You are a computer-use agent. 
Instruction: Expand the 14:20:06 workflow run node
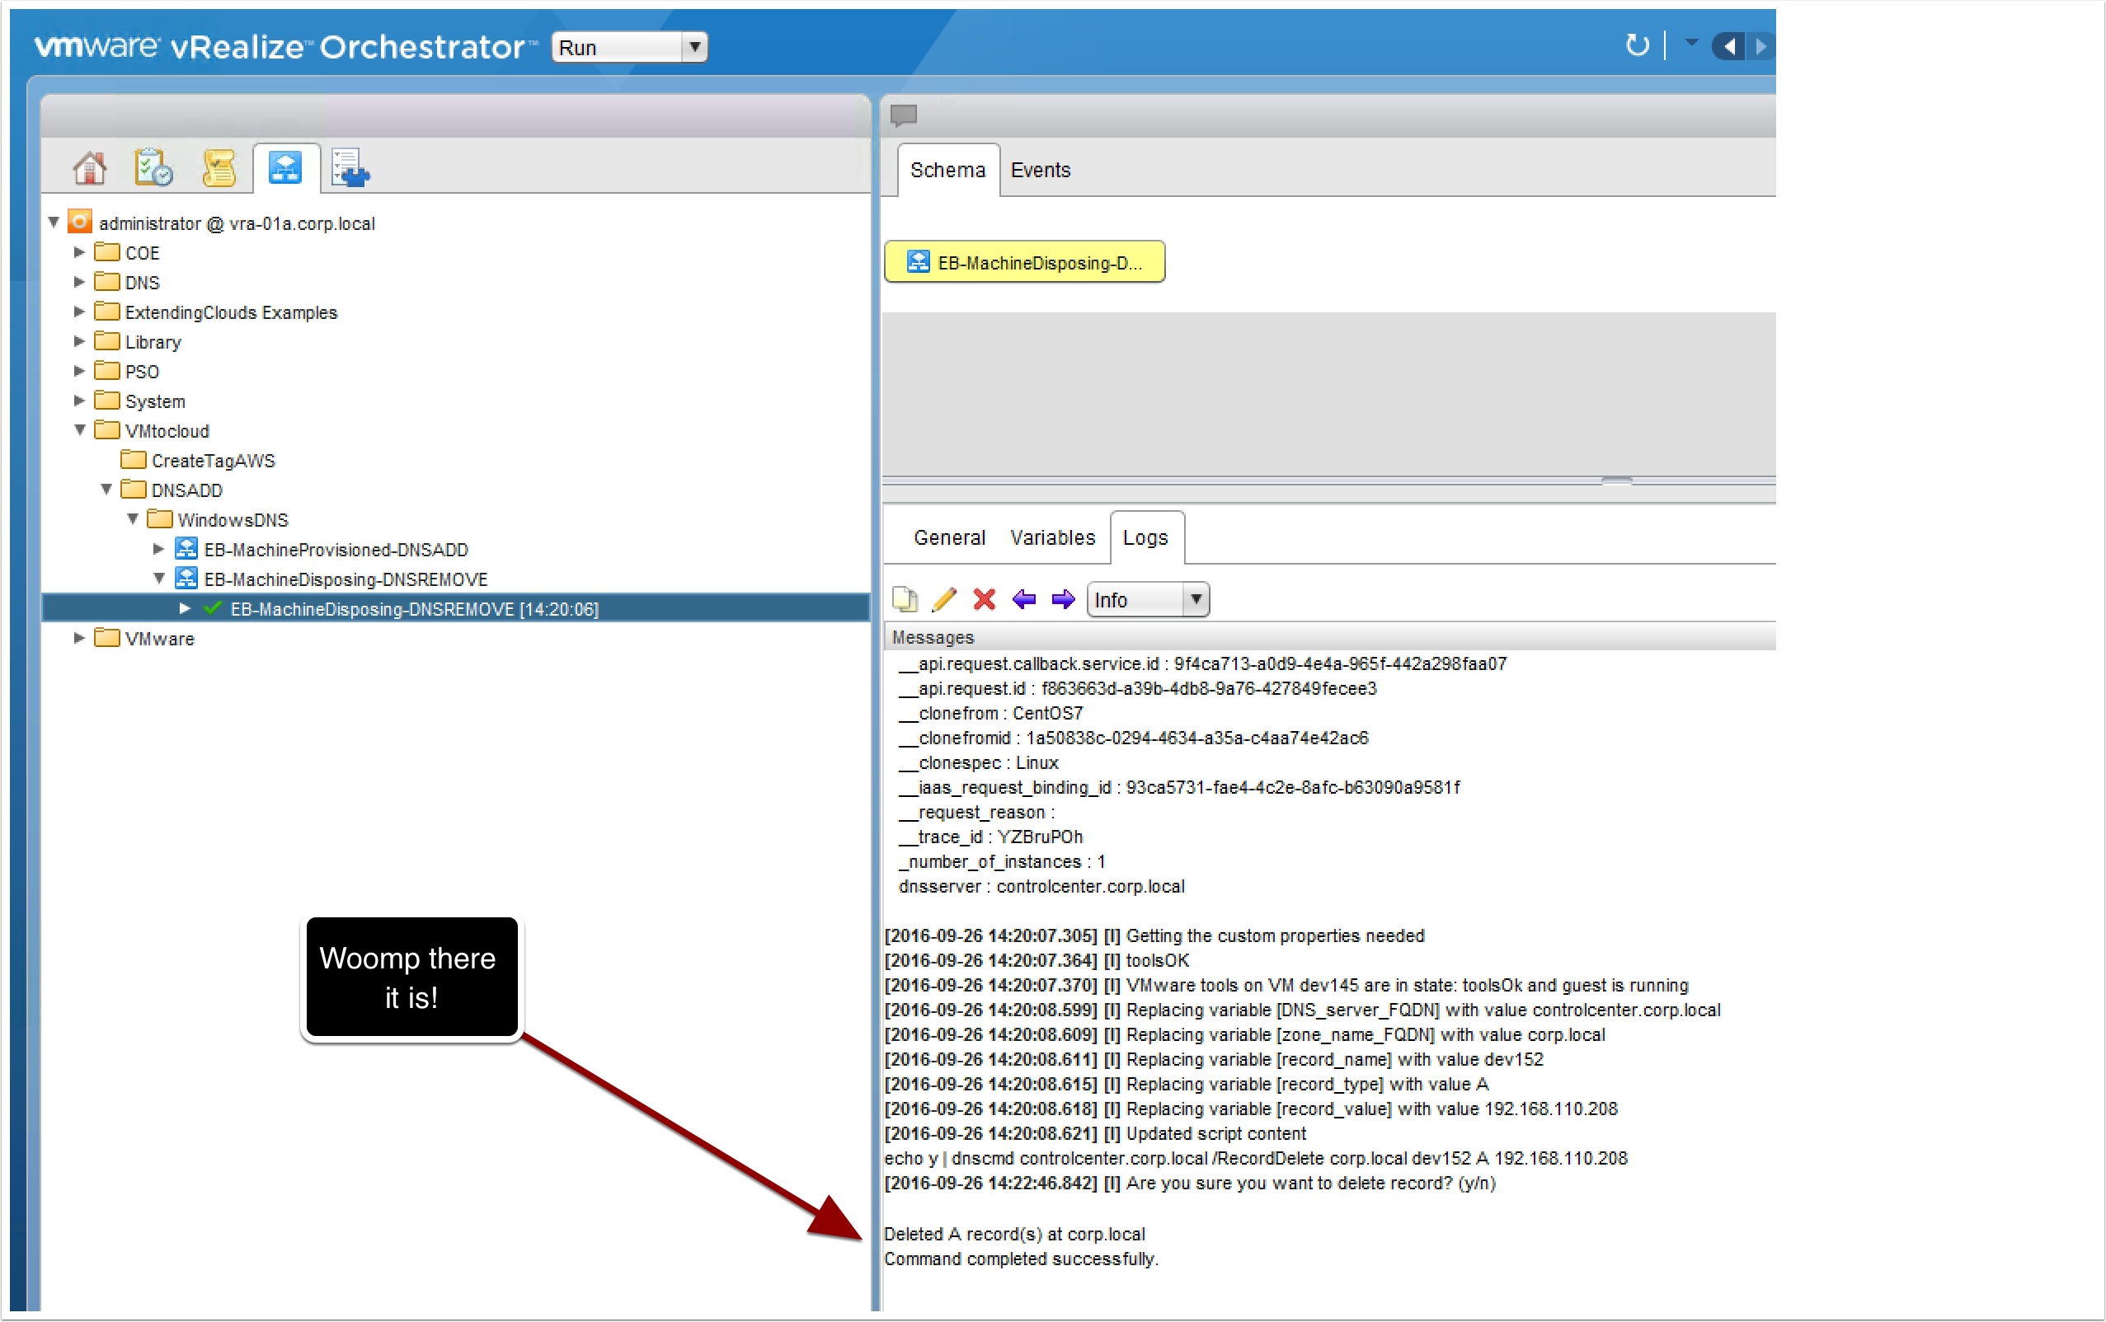click(185, 607)
